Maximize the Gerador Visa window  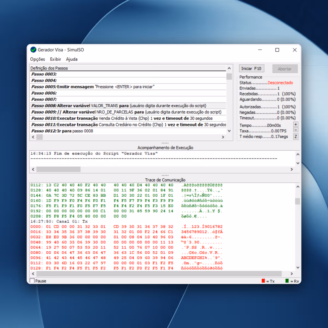(x=277, y=50)
